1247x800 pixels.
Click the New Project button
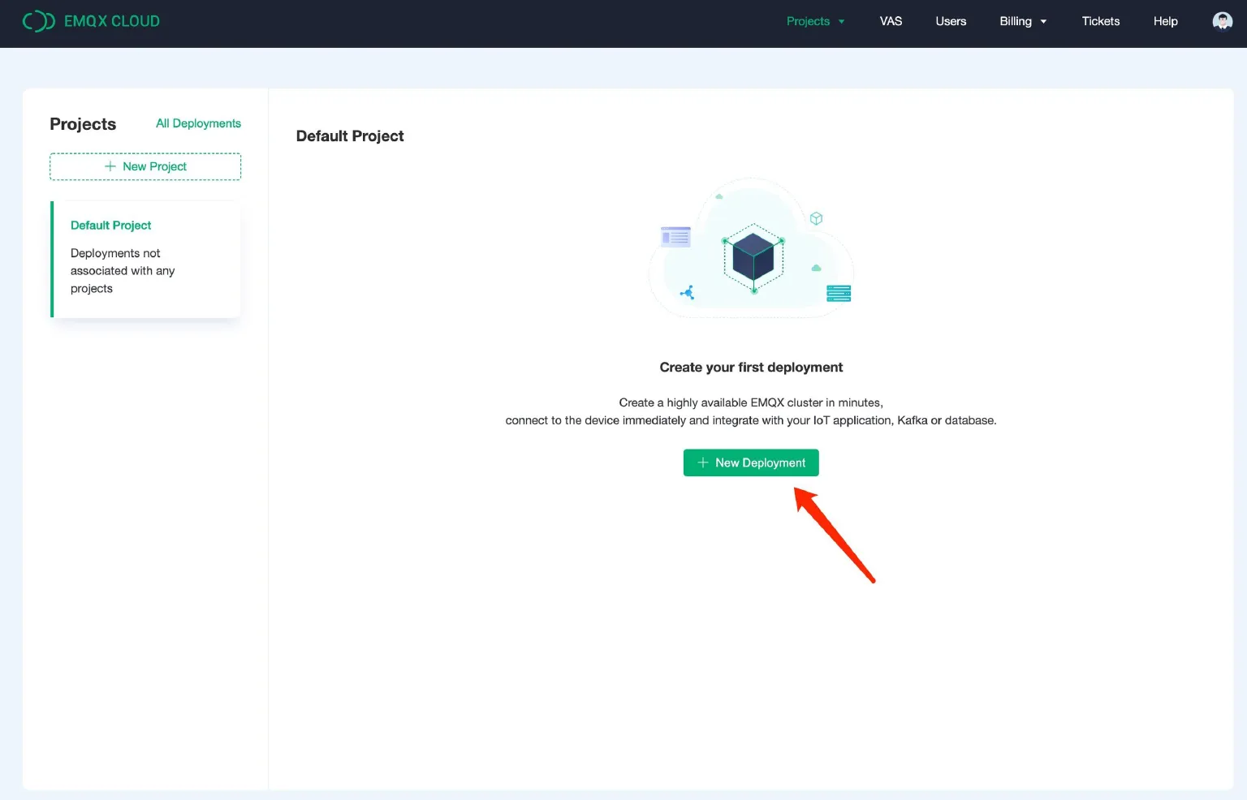click(x=145, y=166)
